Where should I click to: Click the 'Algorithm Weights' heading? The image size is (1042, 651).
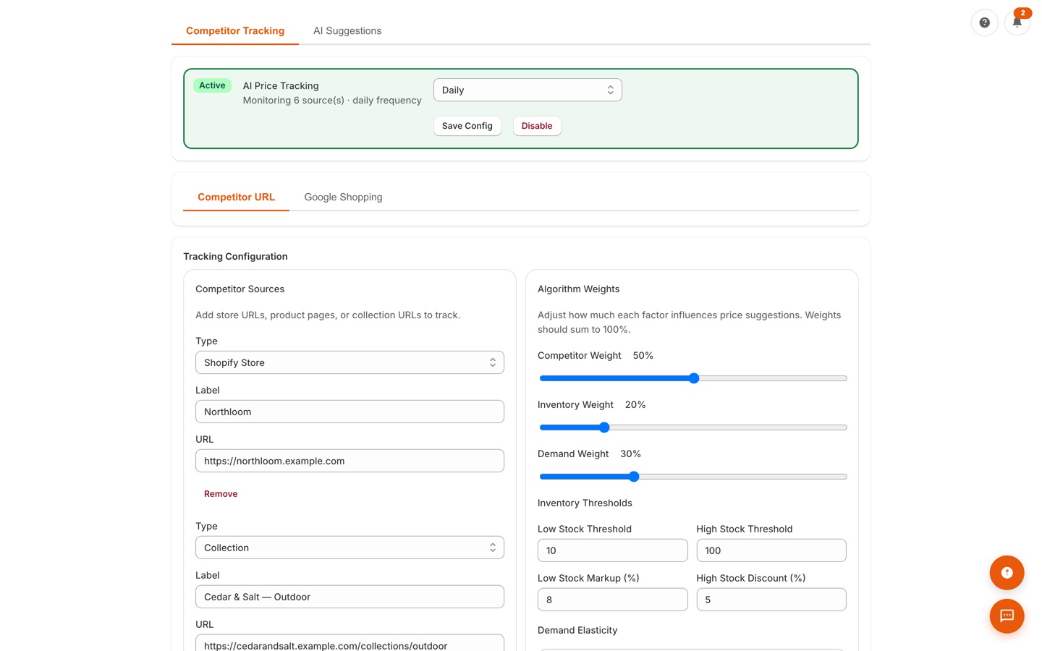coord(578,289)
